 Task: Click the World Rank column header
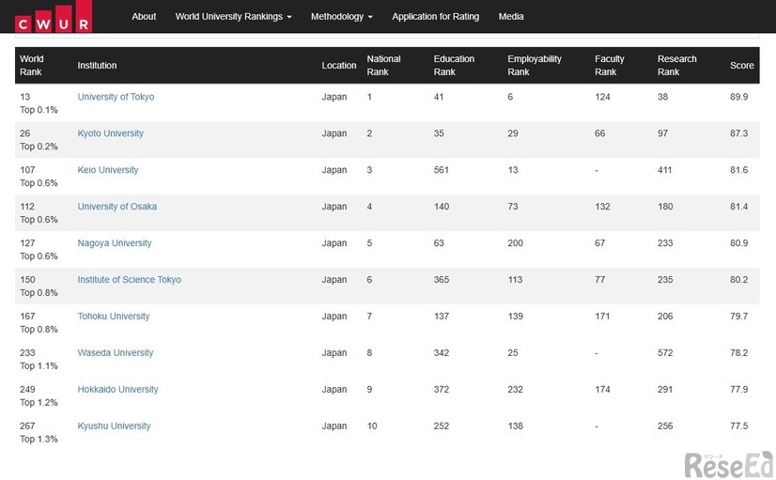click(x=32, y=66)
